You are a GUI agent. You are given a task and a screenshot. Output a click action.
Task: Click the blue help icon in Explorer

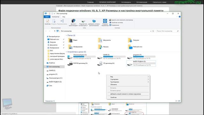point(179,17)
